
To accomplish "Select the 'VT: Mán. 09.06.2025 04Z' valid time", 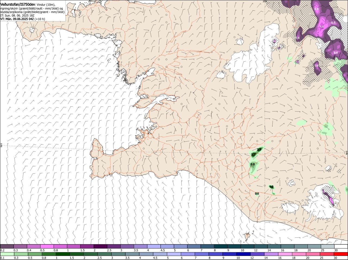I will click(x=17, y=19).
